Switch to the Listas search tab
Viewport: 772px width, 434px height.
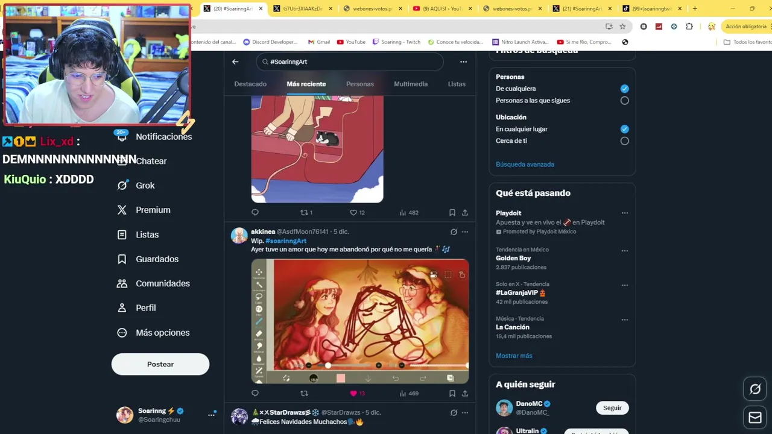(457, 84)
